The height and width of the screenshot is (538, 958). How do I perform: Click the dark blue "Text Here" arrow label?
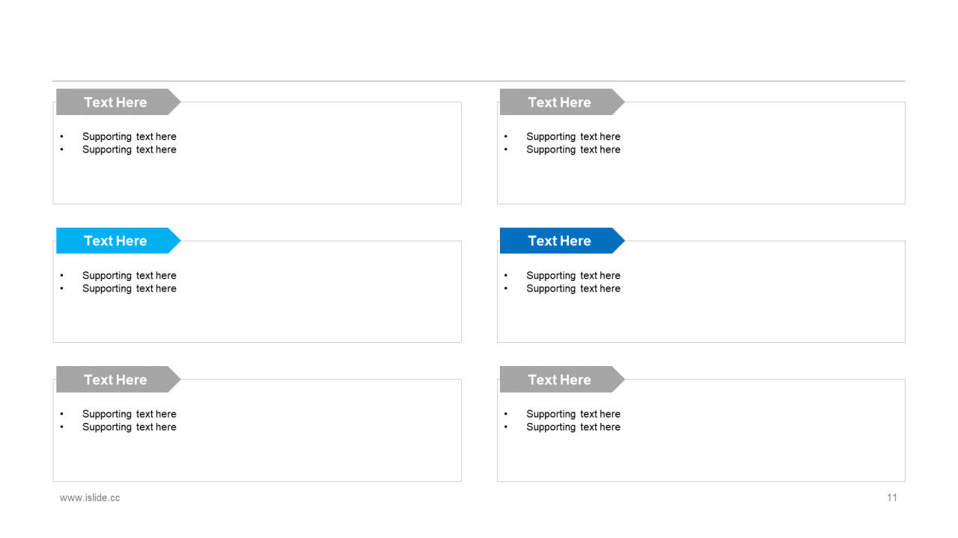(x=562, y=241)
